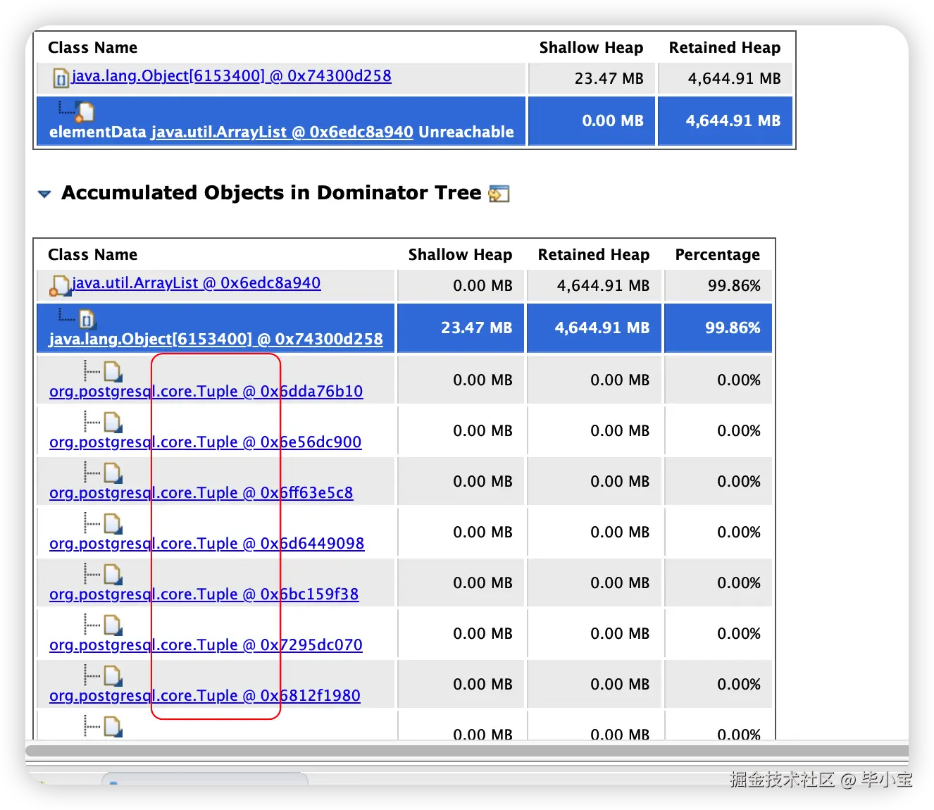
Task: Open Tuple @ 0x6d6449098 link
Action: 207,544
